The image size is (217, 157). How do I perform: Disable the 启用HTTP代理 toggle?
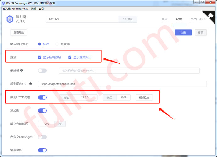[42, 97]
